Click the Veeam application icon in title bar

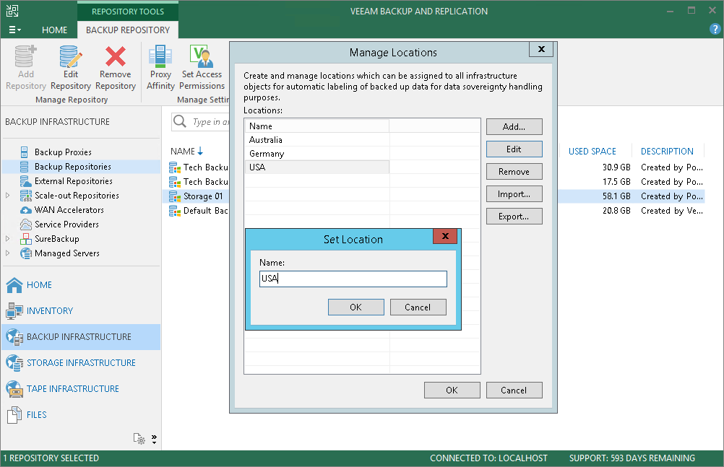tap(12, 11)
